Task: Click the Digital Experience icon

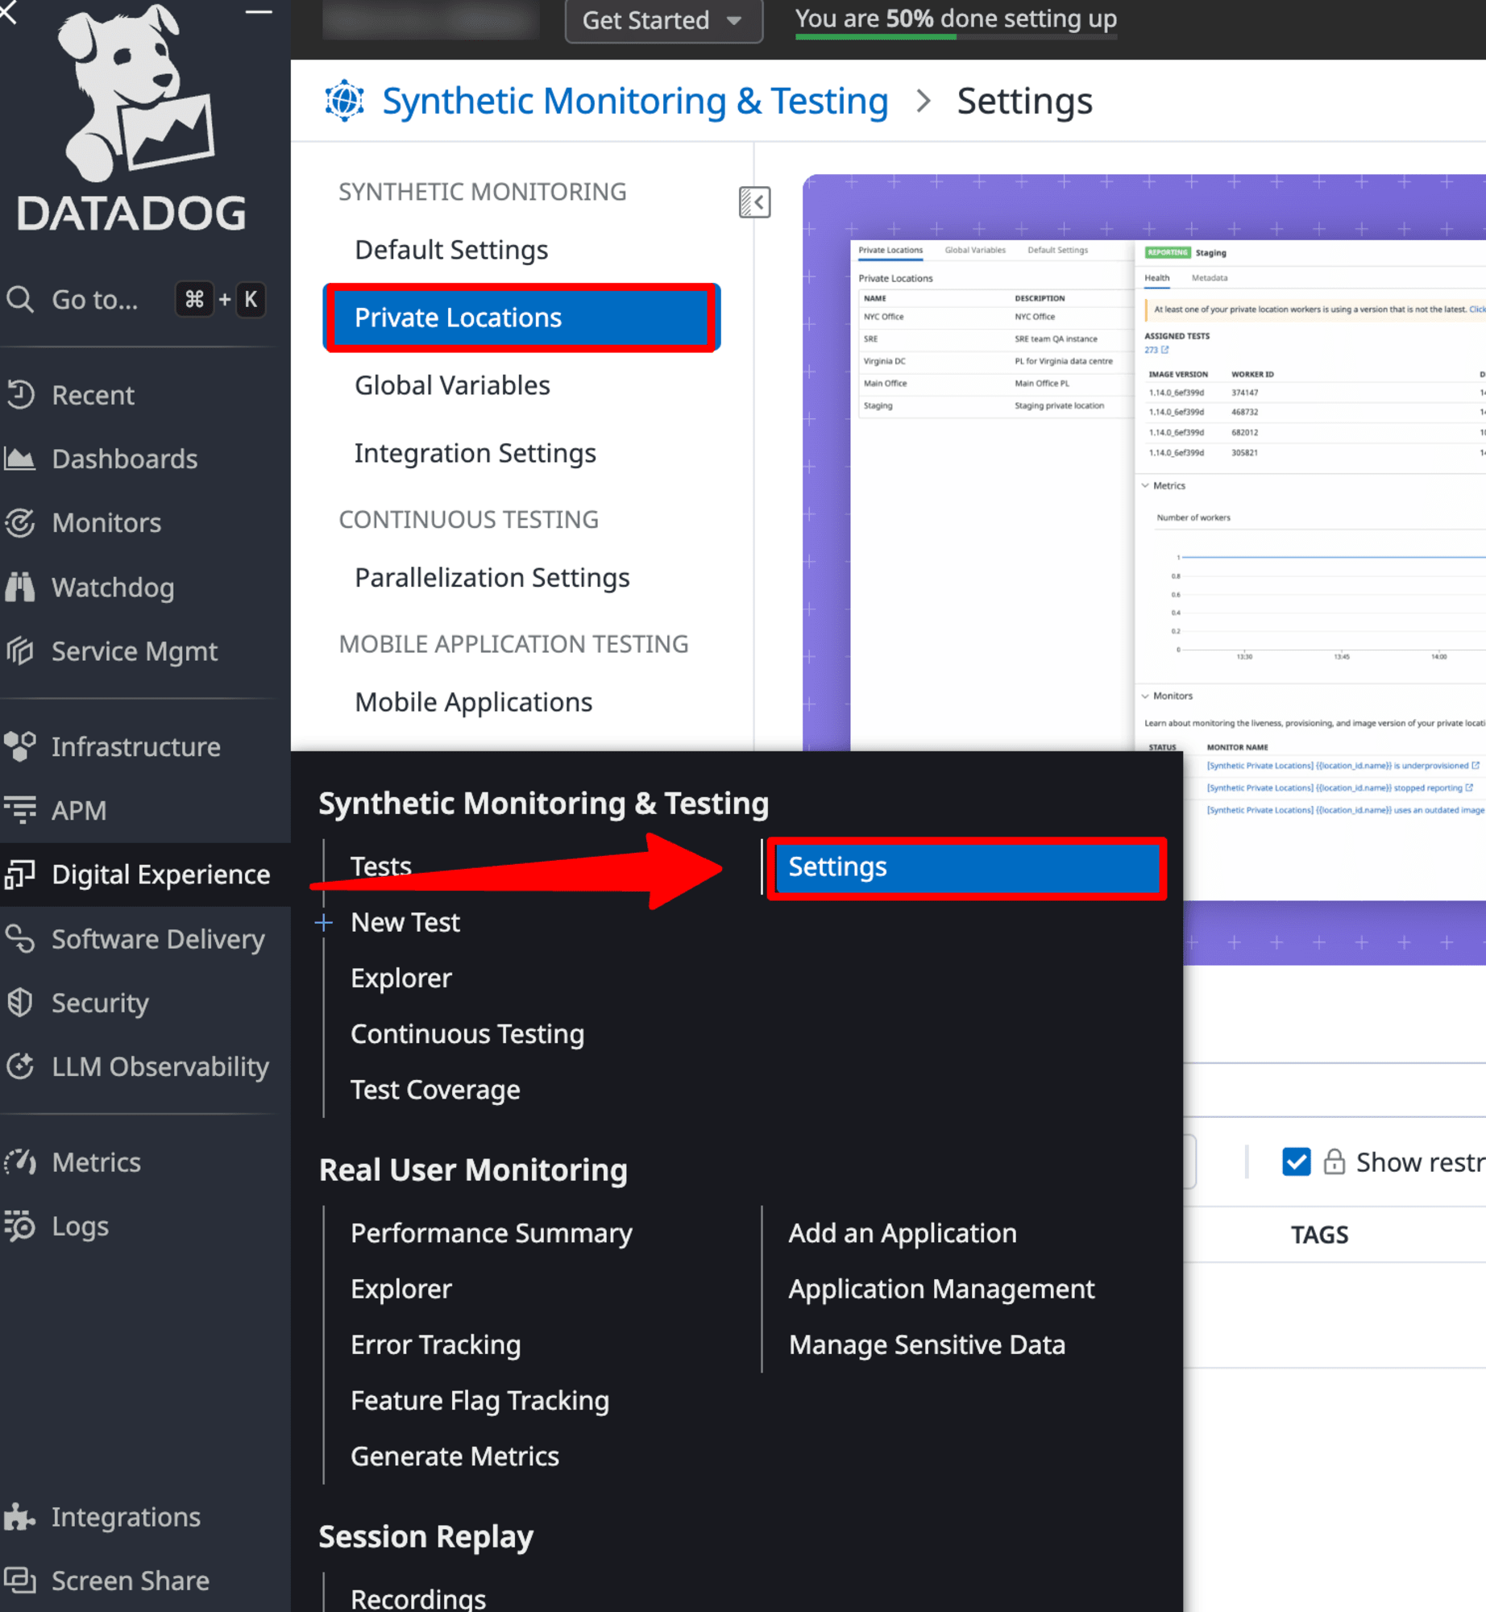Action: click(20, 875)
